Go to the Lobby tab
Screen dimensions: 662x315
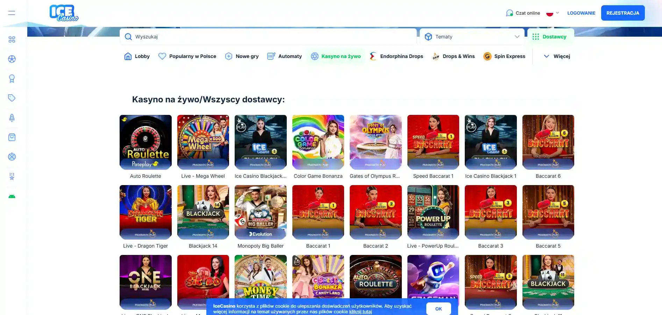coord(137,56)
